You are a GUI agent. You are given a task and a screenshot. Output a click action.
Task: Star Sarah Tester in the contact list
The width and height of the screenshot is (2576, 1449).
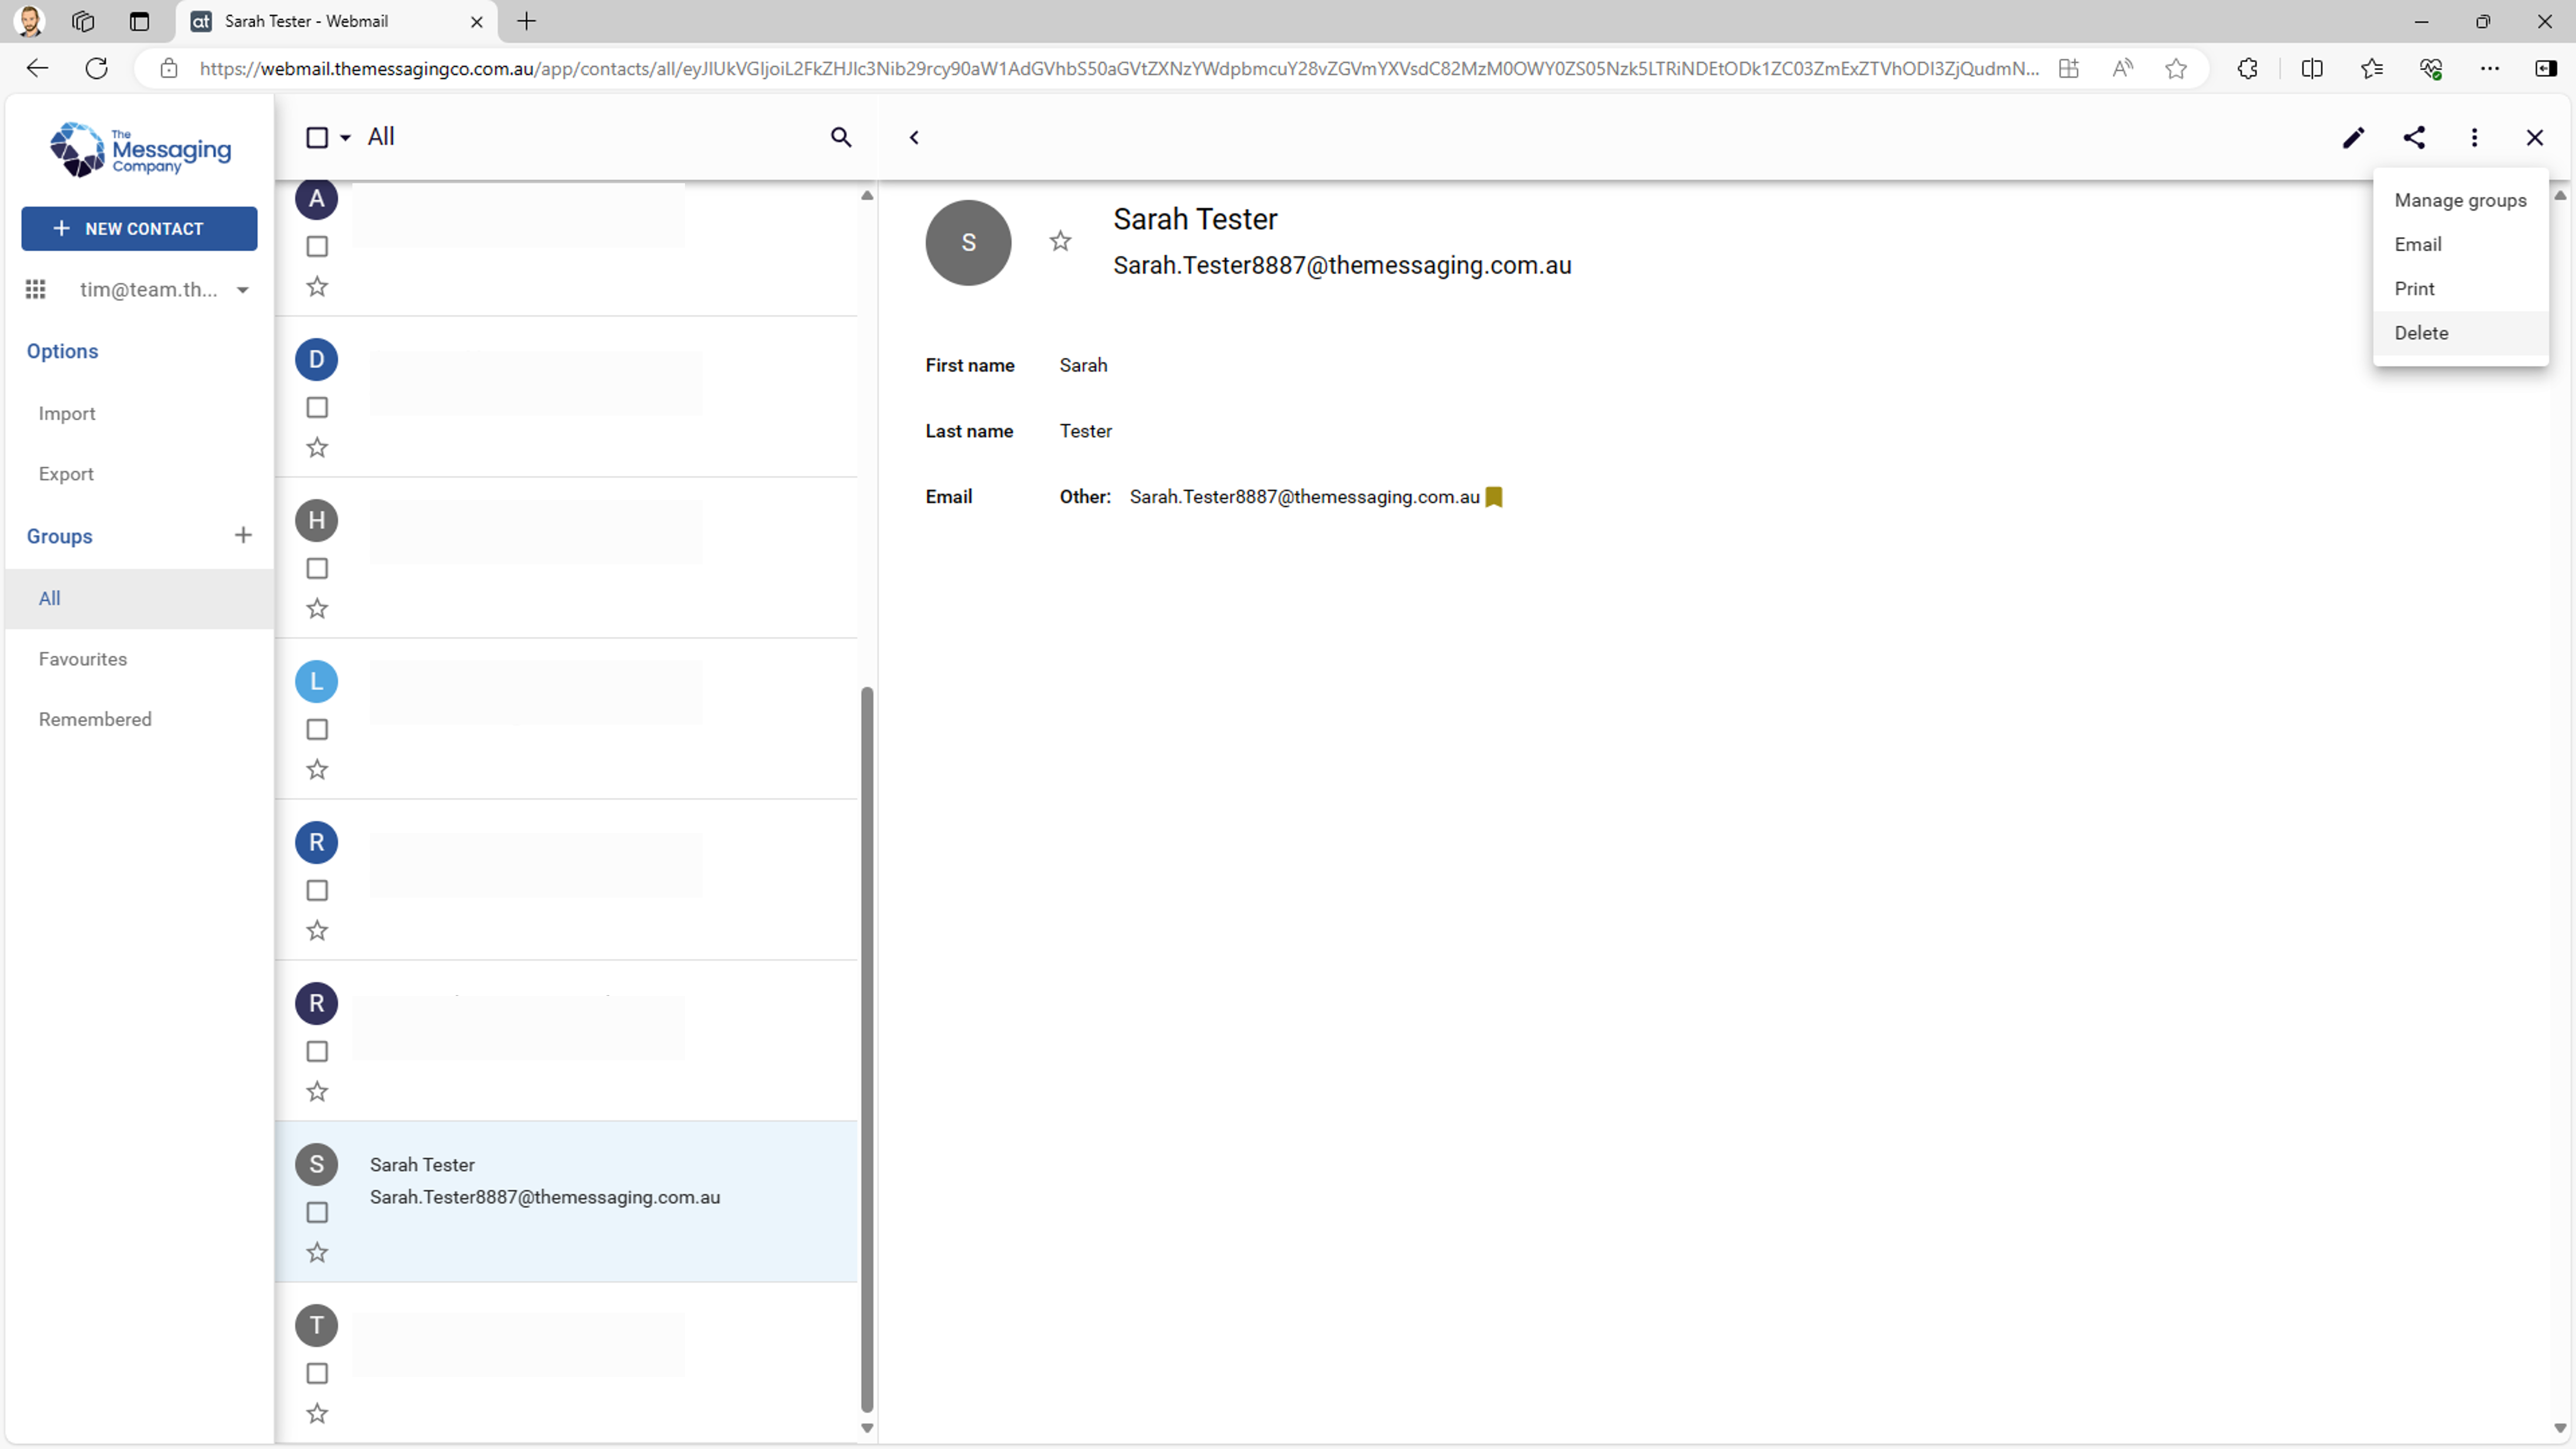click(317, 1253)
